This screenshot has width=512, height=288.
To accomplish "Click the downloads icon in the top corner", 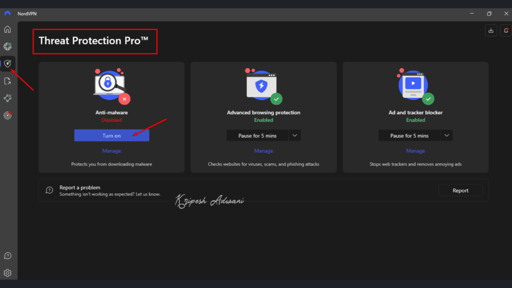I will [x=490, y=30].
